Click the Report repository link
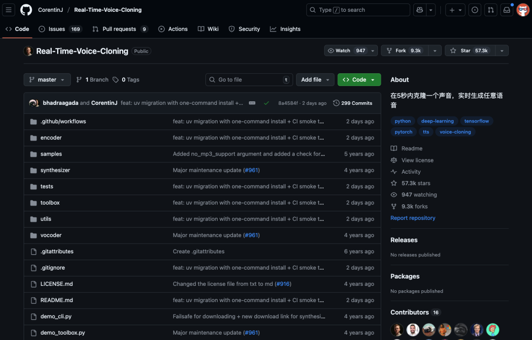This screenshot has height=340, width=532. (413, 218)
